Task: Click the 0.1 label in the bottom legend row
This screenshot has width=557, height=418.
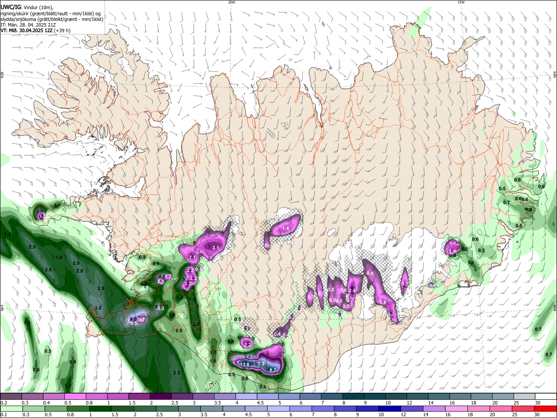Action: point(3,415)
